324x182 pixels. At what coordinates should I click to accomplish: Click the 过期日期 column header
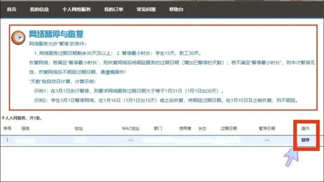pos(229,128)
